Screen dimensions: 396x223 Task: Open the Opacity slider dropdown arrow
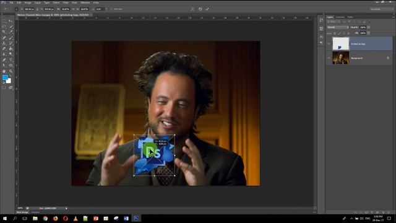(369, 27)
